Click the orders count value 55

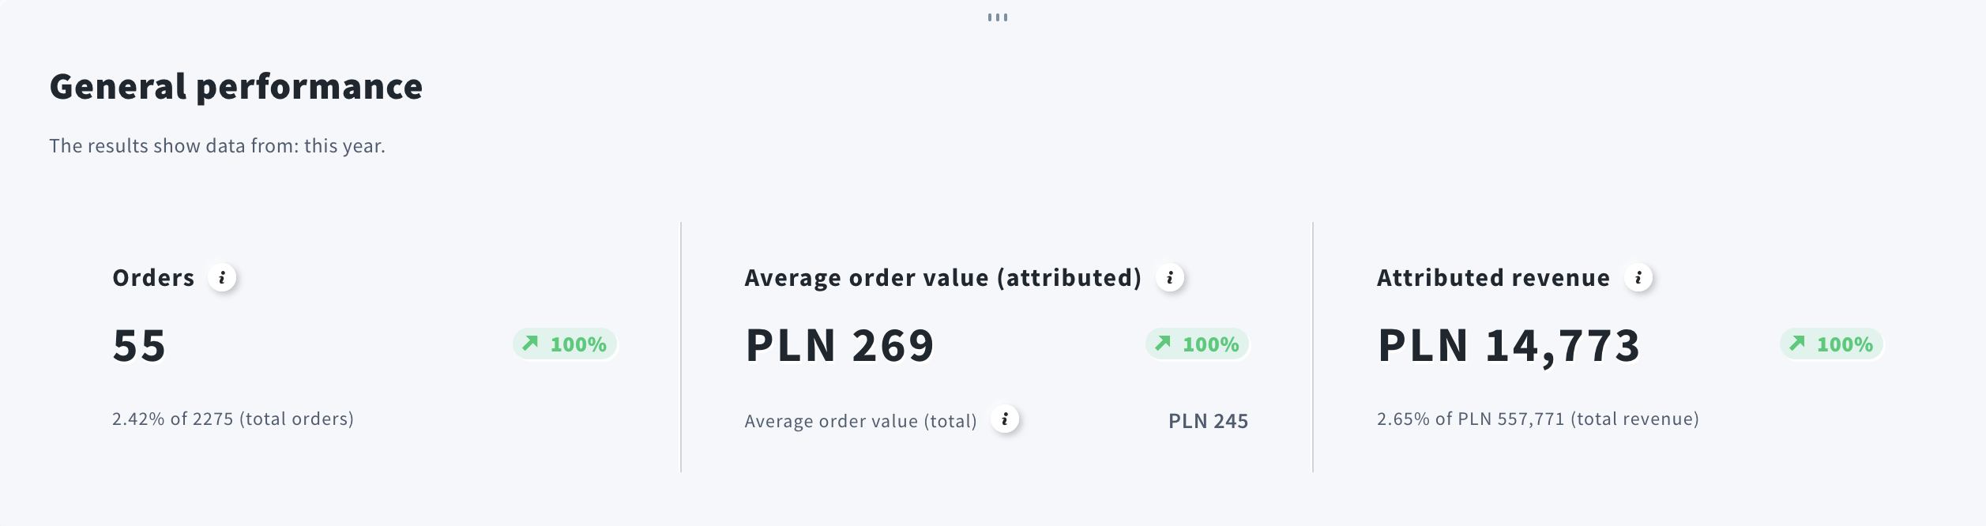coord(140,346)
